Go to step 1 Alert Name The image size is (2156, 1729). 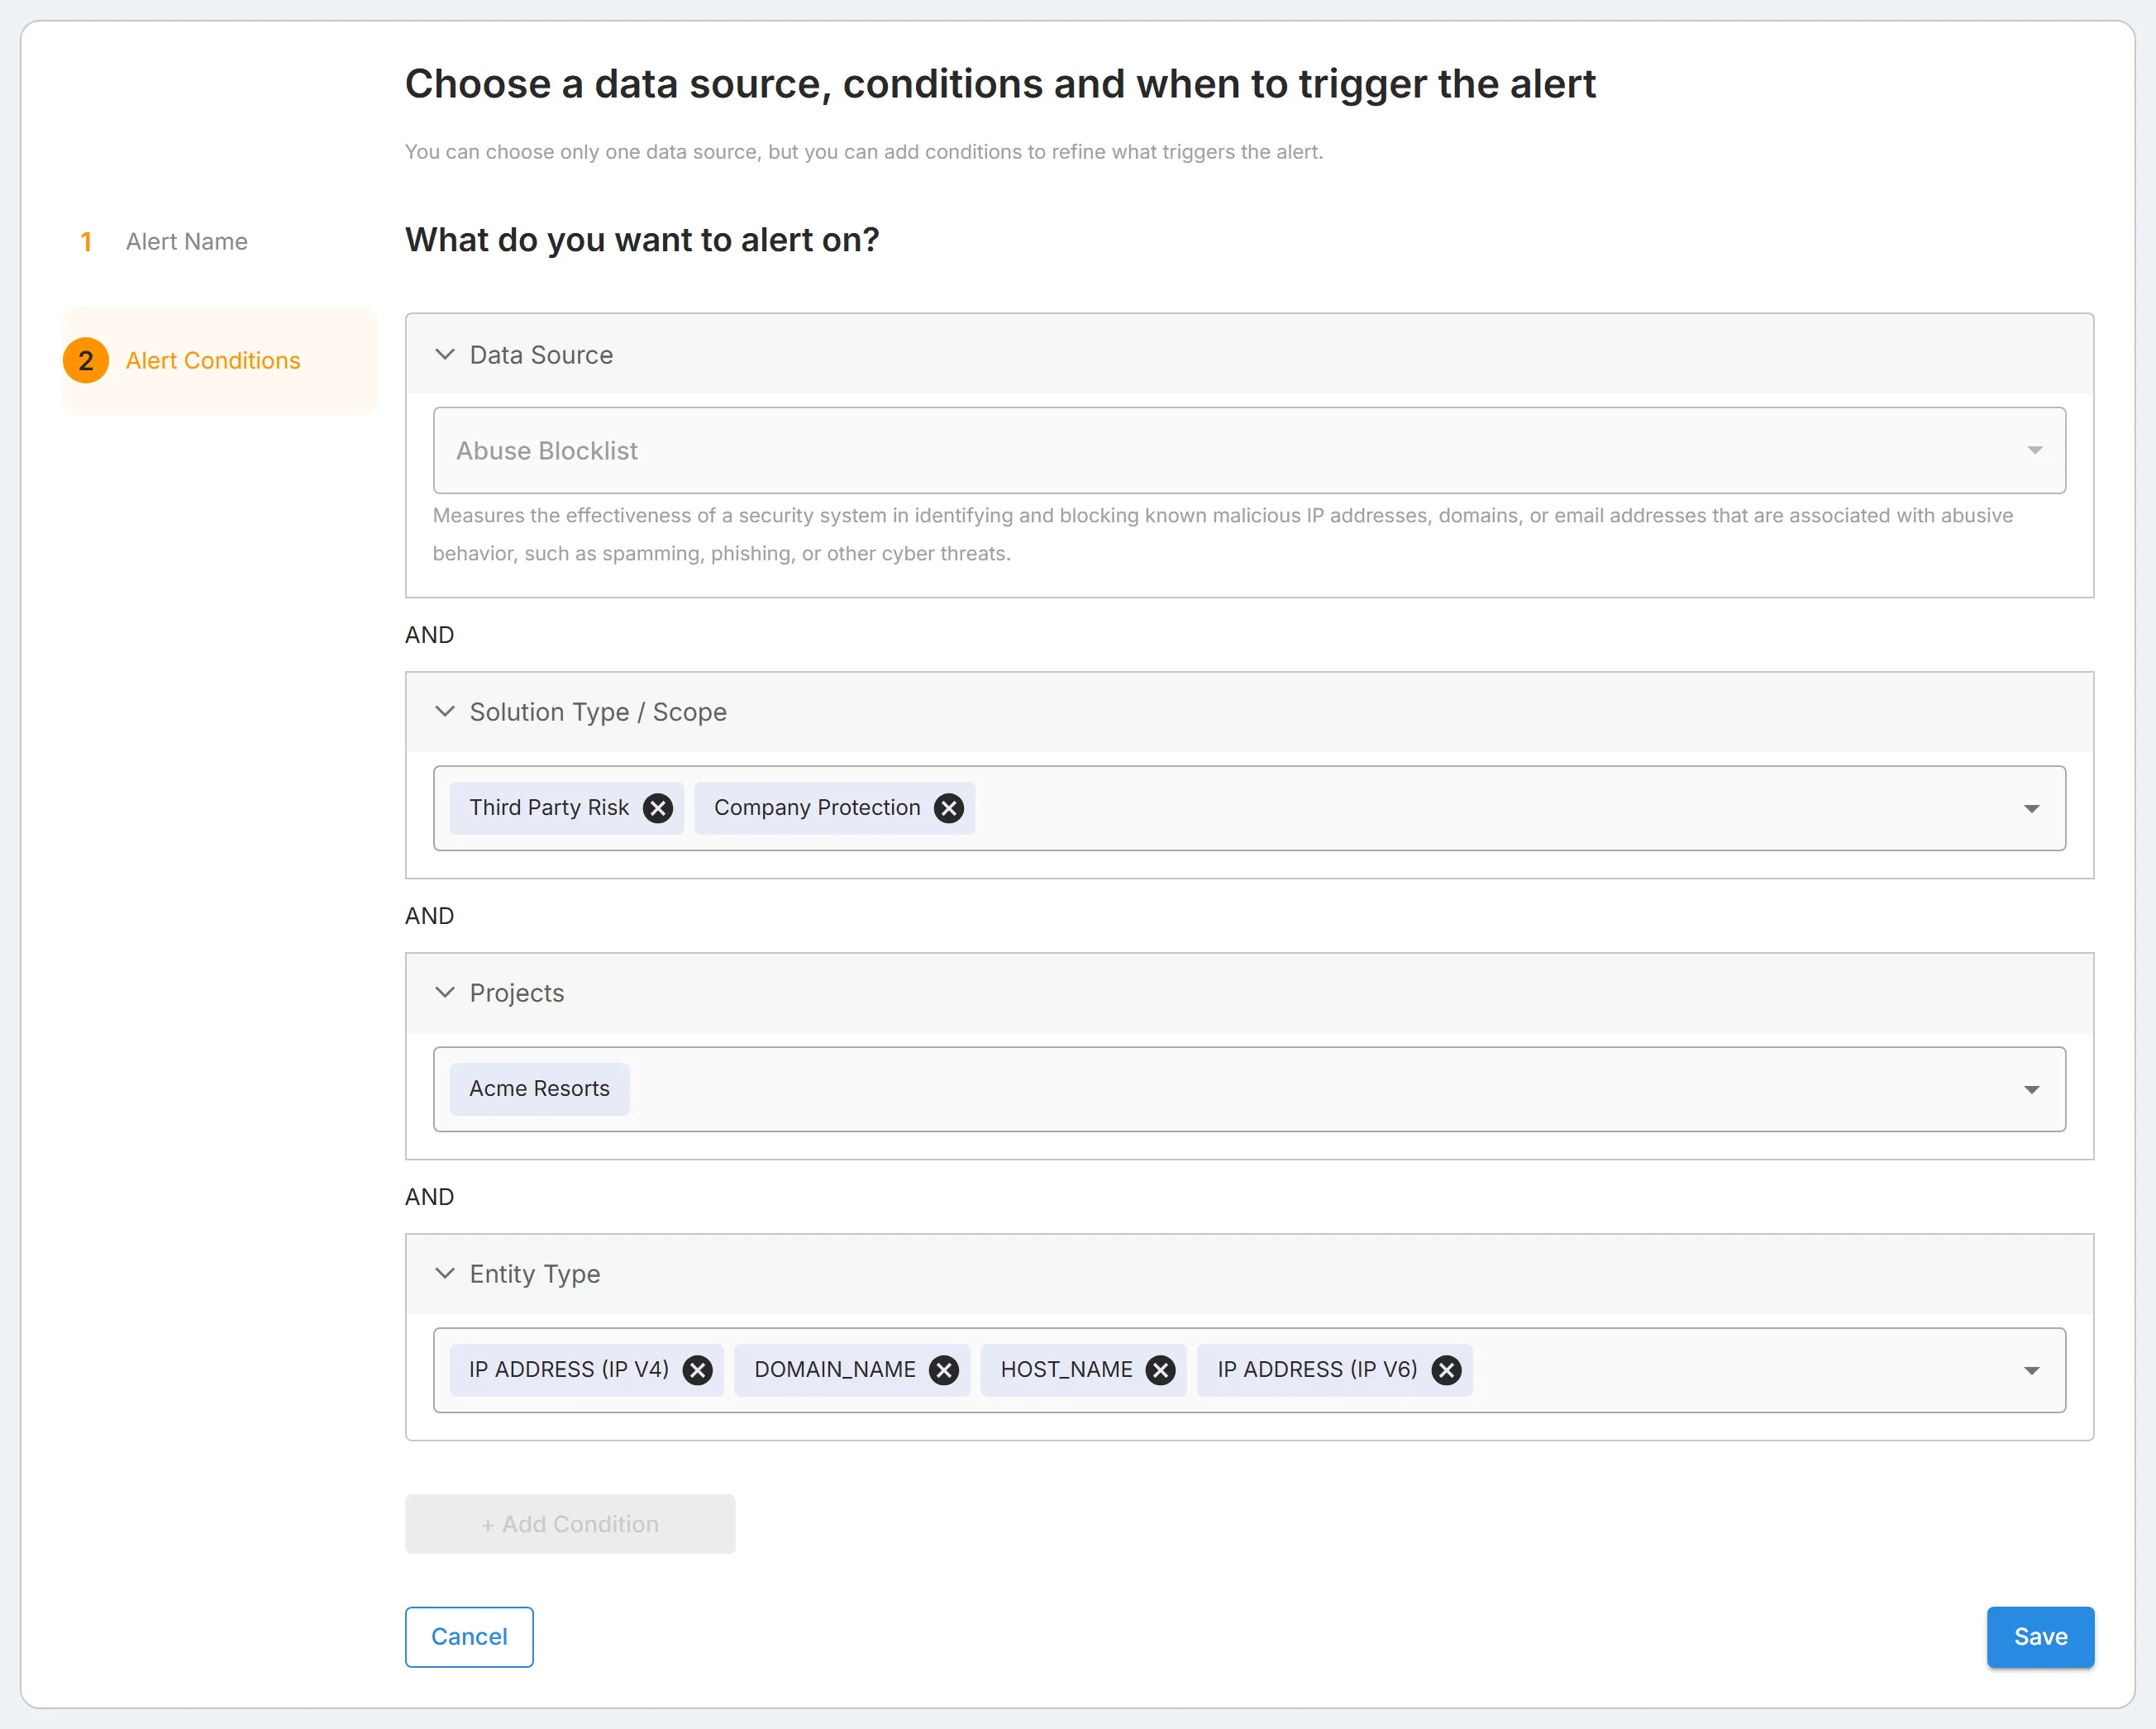186,241
